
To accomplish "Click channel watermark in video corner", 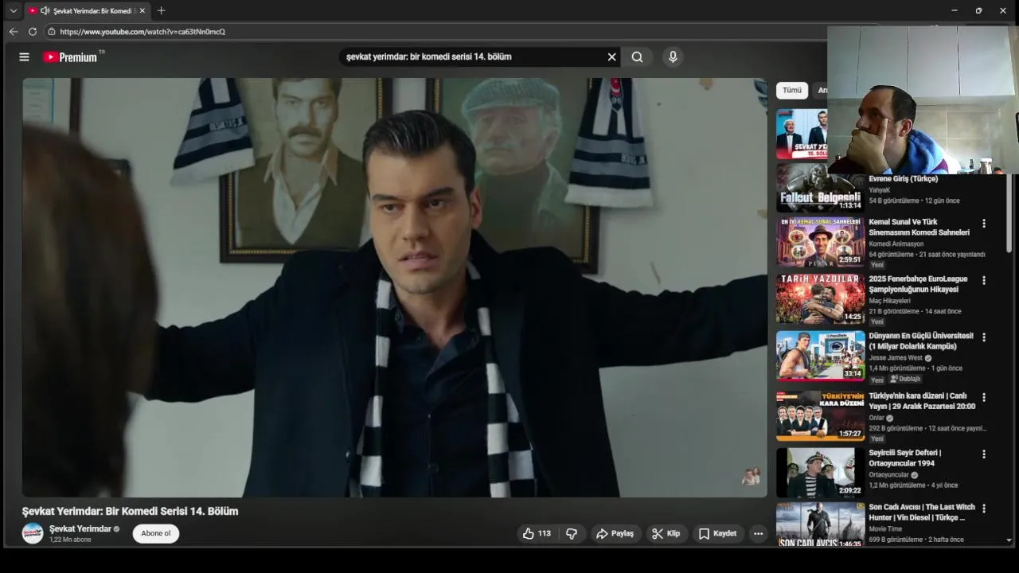I will point(751,476).
